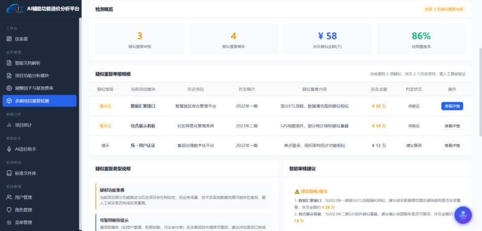Viewport: 482px width, 231px height.
Task: Open AI造价助手 in the sidebar
Action: click(39, 149)
